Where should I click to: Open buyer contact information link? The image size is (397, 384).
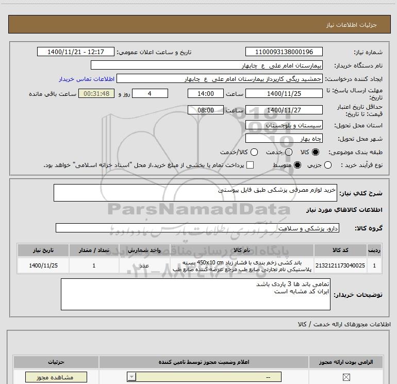click(x=87, y=79)
